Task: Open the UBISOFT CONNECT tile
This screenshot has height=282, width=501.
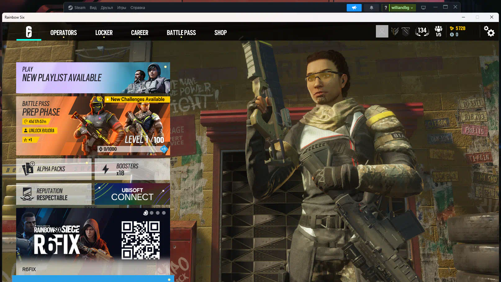Action: pyautogui.click(x=132, y=194)
